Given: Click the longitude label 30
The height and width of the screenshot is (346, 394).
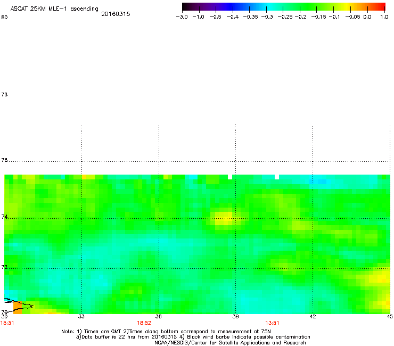Looking at the screenshot, I should click(4, 317).
